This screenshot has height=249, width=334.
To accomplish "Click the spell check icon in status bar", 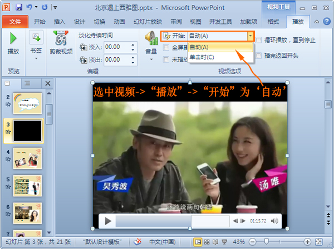I will point(137,242).
